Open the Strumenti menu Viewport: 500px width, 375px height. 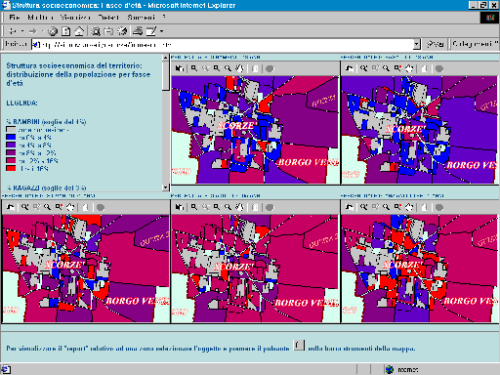coord(141,18)
